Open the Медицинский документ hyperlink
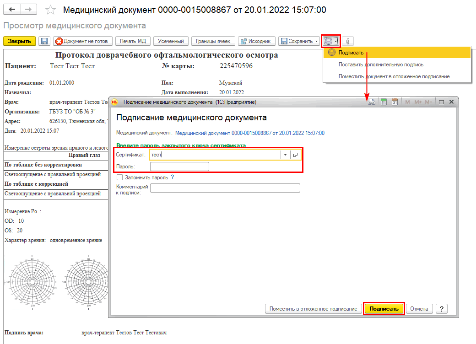This screenshot has width=476, height=344. tap(249, 133)
